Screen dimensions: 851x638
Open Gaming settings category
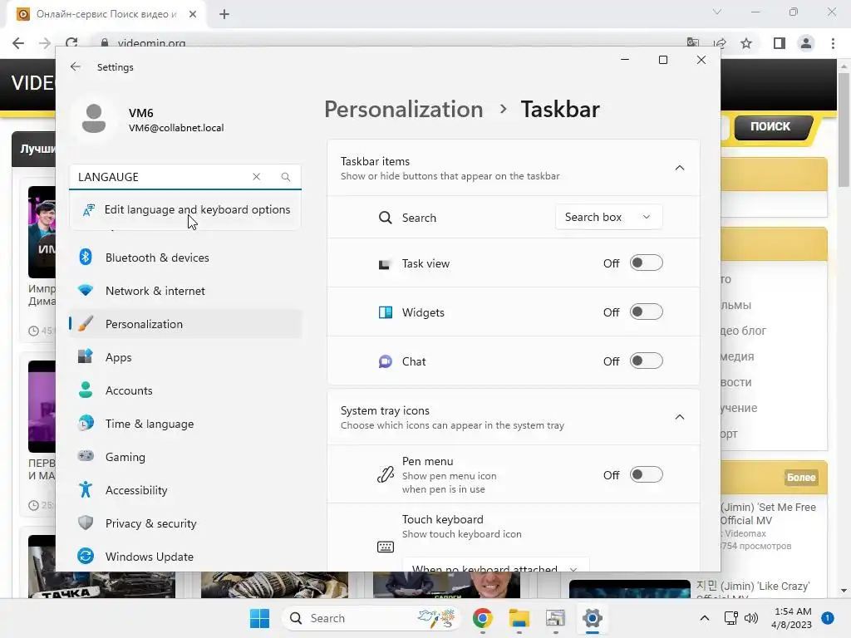185,457
